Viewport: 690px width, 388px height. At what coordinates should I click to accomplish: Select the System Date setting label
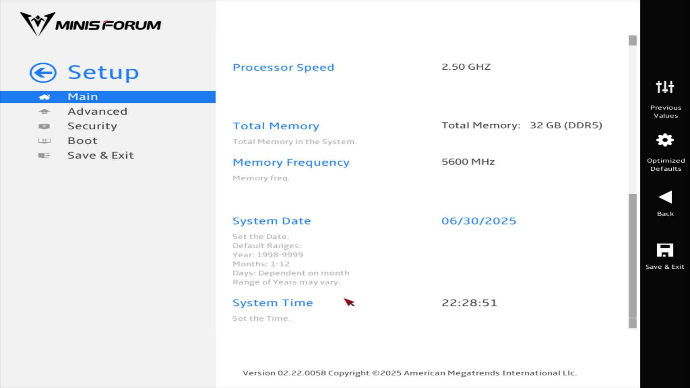point(272,221)
